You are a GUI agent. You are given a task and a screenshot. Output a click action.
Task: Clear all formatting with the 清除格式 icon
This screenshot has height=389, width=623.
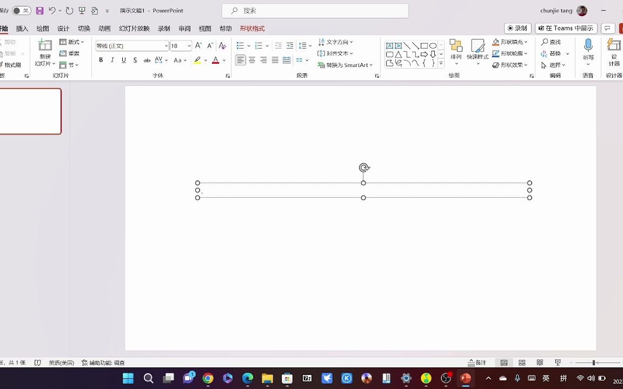coord(222,45)
